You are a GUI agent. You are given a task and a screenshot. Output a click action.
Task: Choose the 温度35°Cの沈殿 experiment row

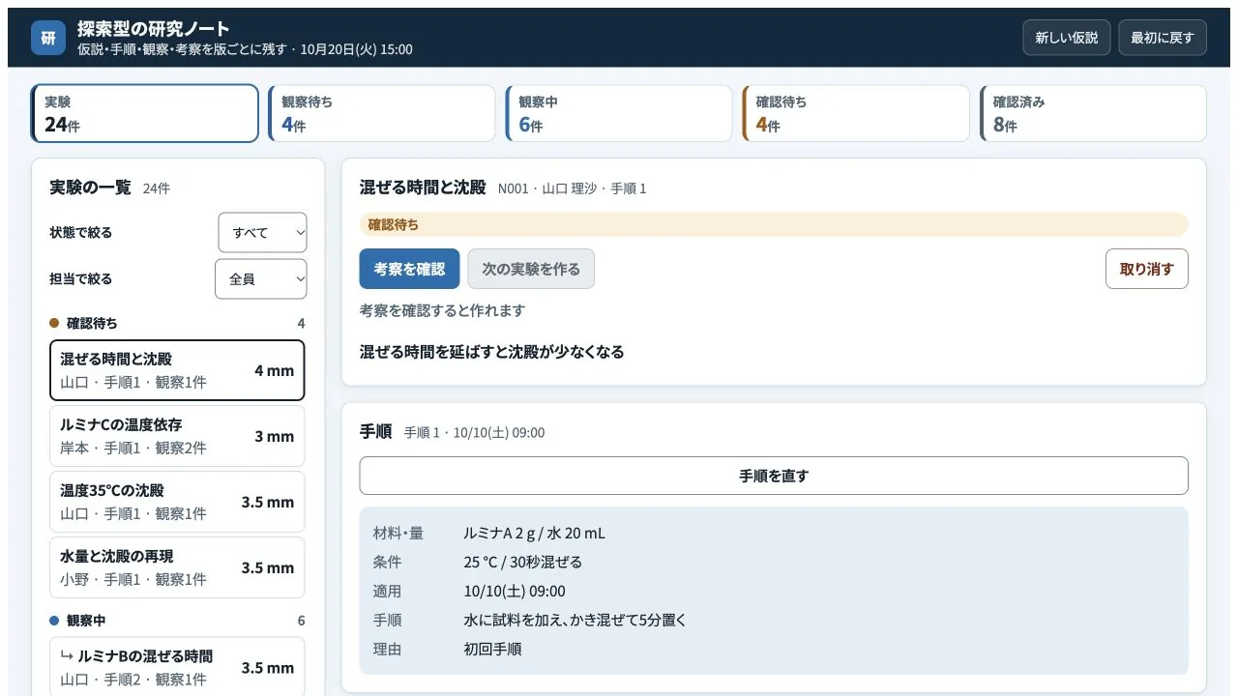(177, 502)
